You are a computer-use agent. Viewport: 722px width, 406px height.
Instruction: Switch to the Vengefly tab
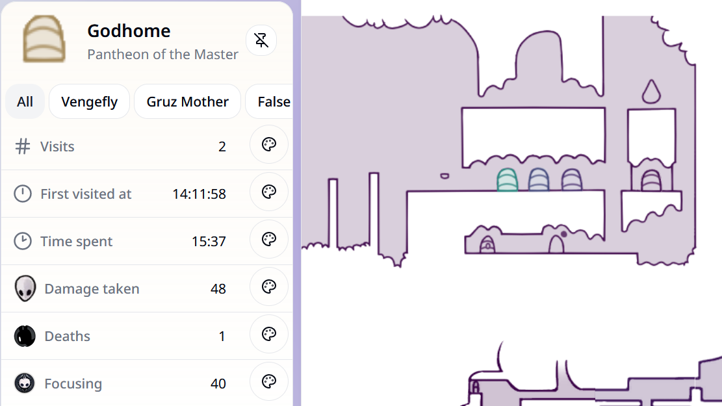click(x=90, y=102)
